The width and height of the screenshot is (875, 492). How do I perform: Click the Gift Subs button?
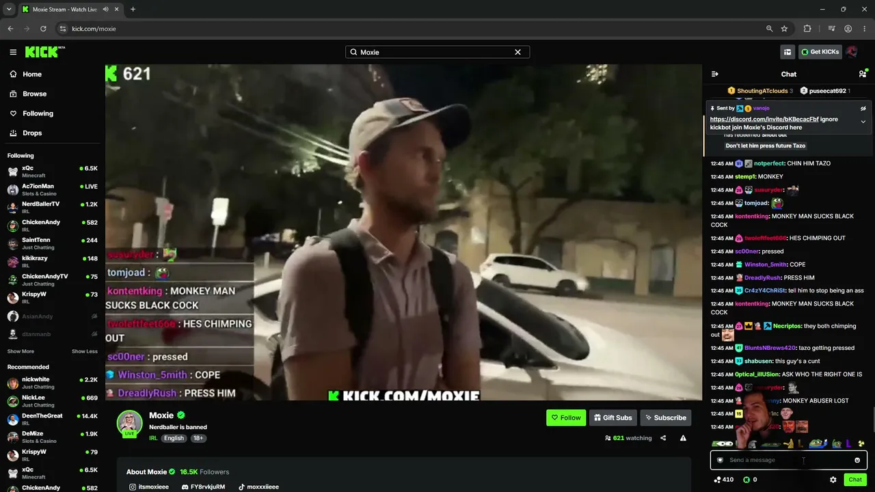[x=612, y=418]
